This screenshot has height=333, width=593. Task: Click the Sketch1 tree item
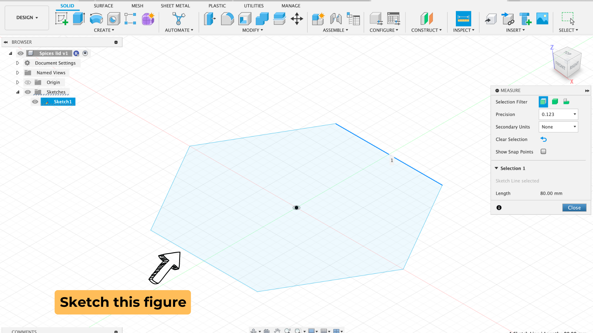(62, 102)
